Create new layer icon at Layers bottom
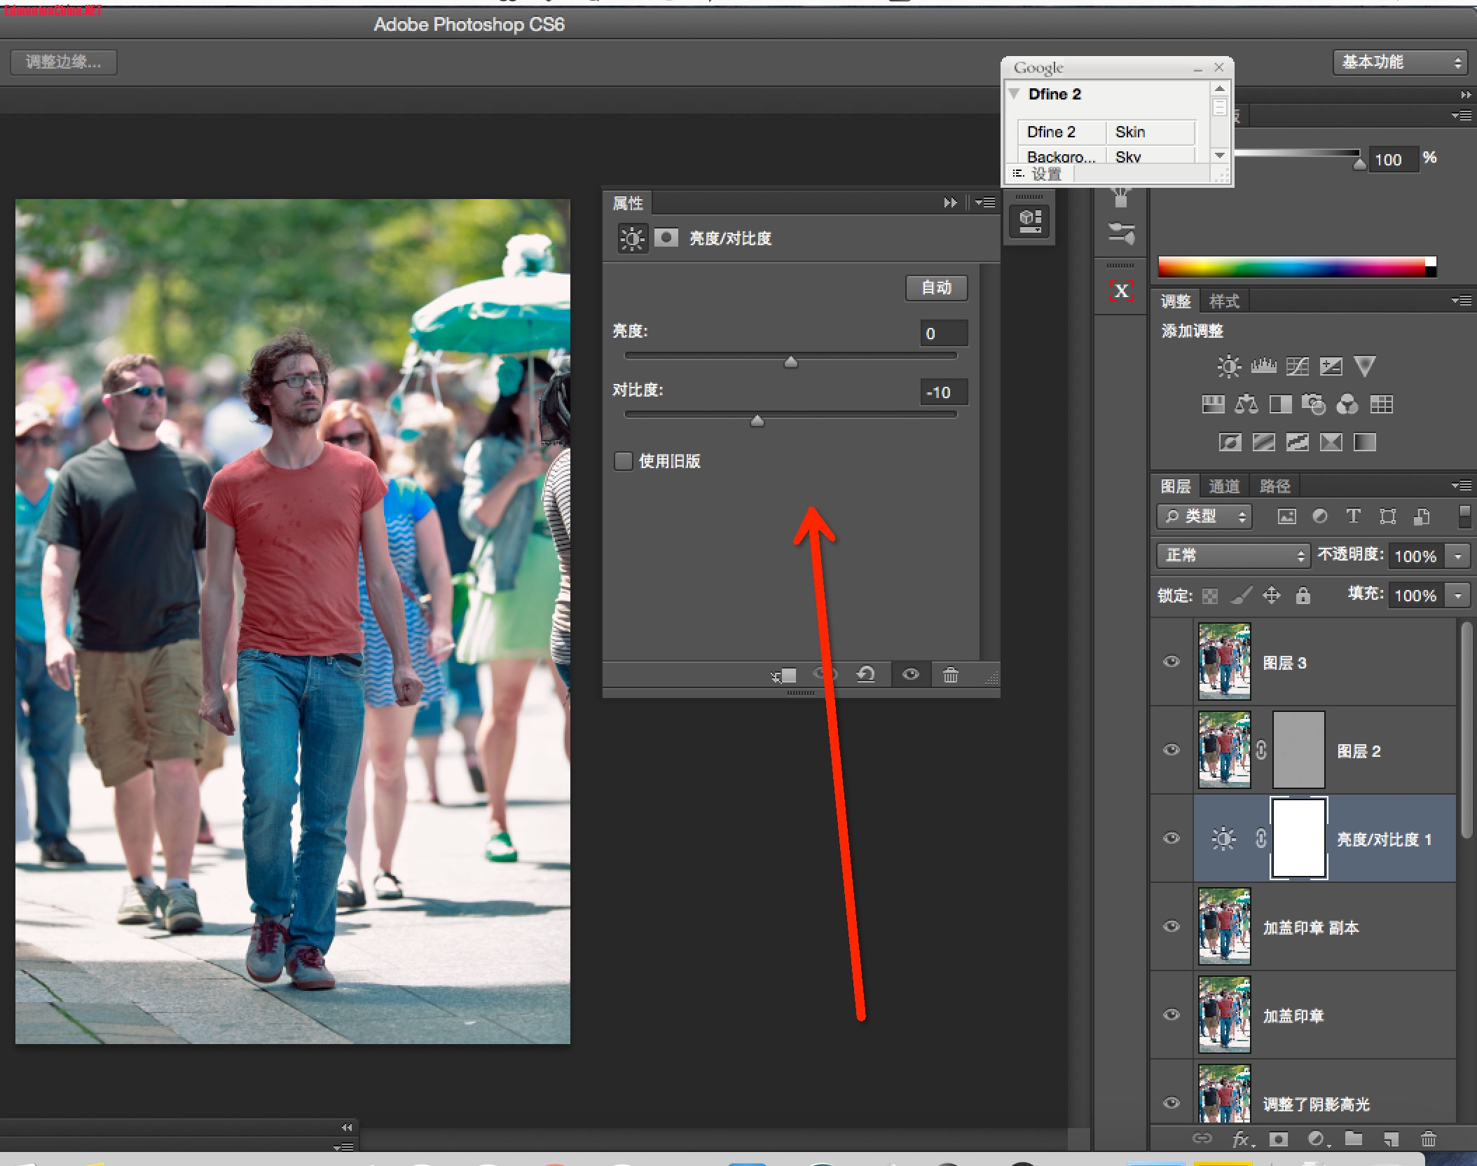Screen dimensions: 1477x1166 [x=1391, y=1139]
